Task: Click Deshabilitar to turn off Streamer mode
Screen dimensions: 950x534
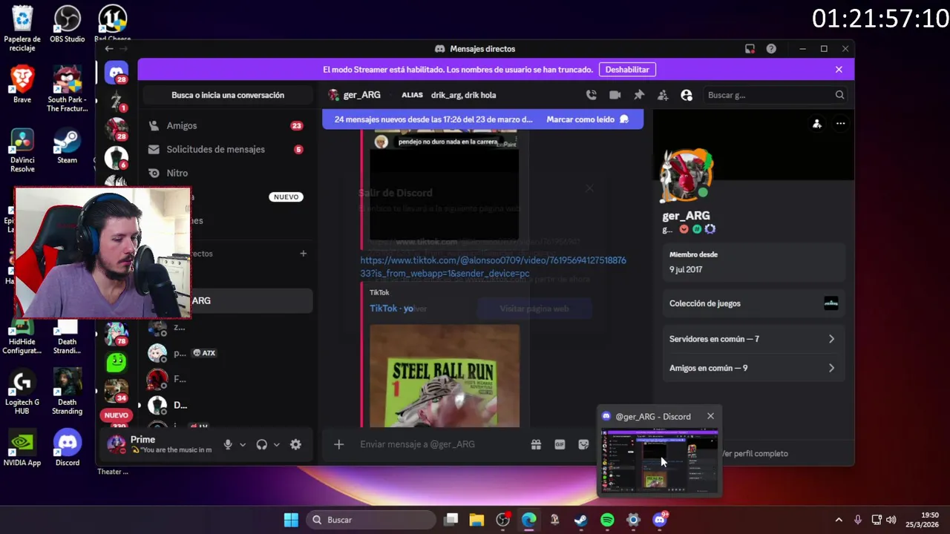Action: (627, 70)
